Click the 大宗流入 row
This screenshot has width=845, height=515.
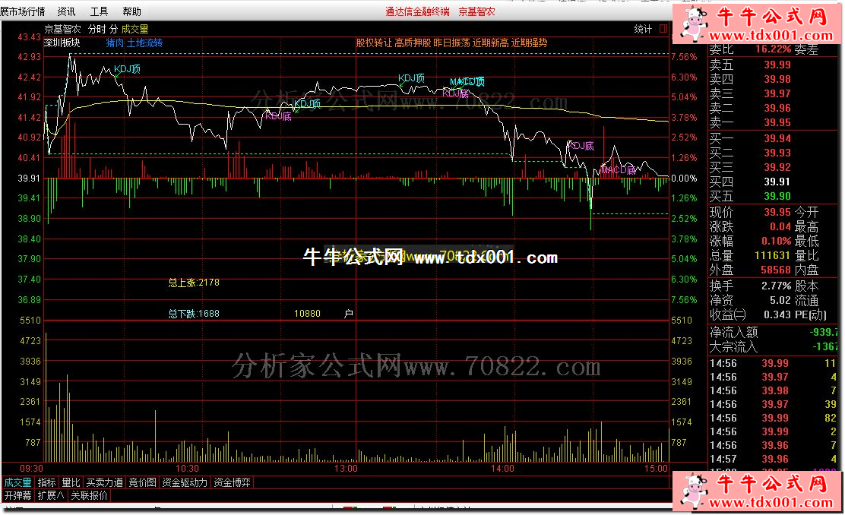pyautogui.click(x=774, y=347)
